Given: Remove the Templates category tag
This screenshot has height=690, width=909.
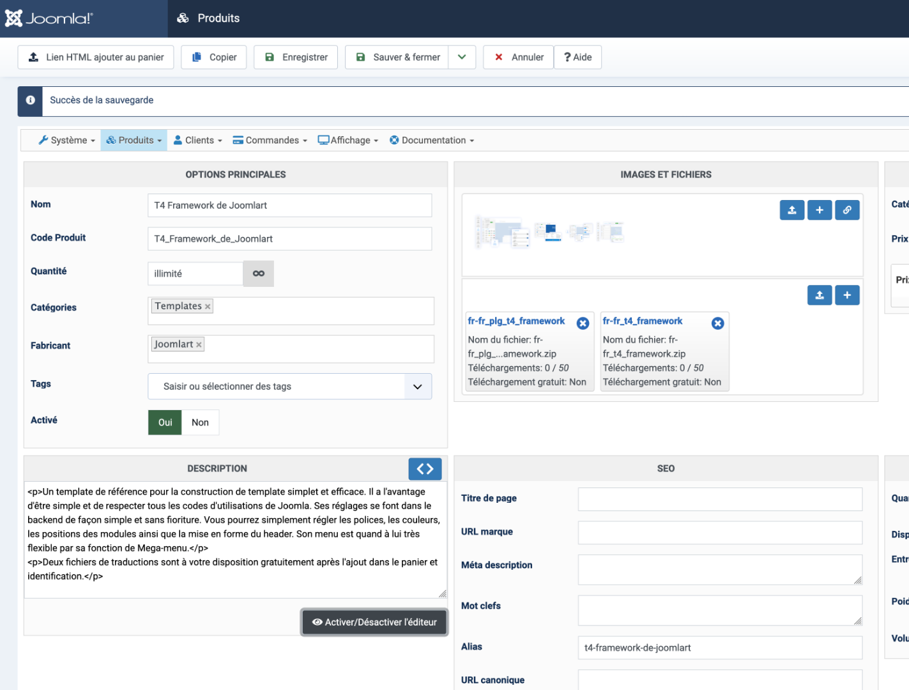Looking at the screenshot, I should tap(208, 307).
